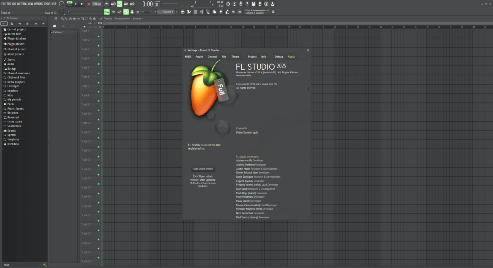Viewport: 493px width, 268px height.
Task: Toggle Pat/Song mode switch
Action: coord(69,4)
